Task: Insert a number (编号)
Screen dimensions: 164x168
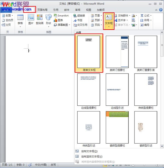Action: [145, 25]
